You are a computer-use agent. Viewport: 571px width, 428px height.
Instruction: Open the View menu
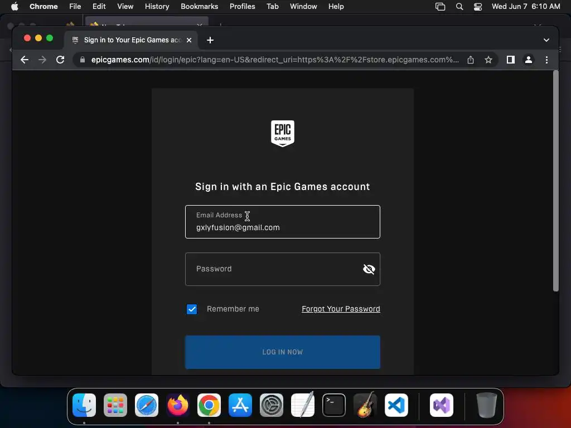[125, 7]
